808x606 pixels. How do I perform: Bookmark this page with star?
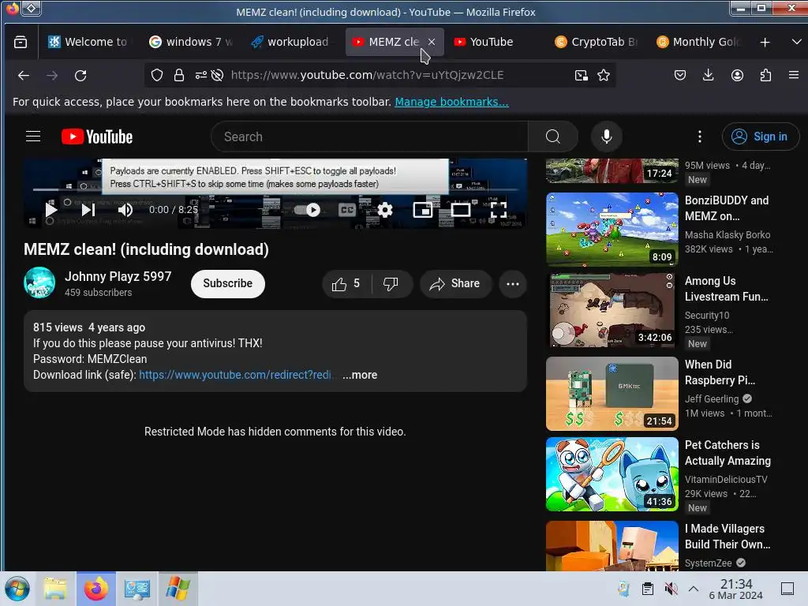(604, 75)
